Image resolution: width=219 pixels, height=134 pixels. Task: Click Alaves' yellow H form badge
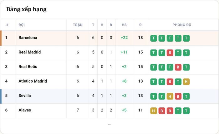[154, 111]
